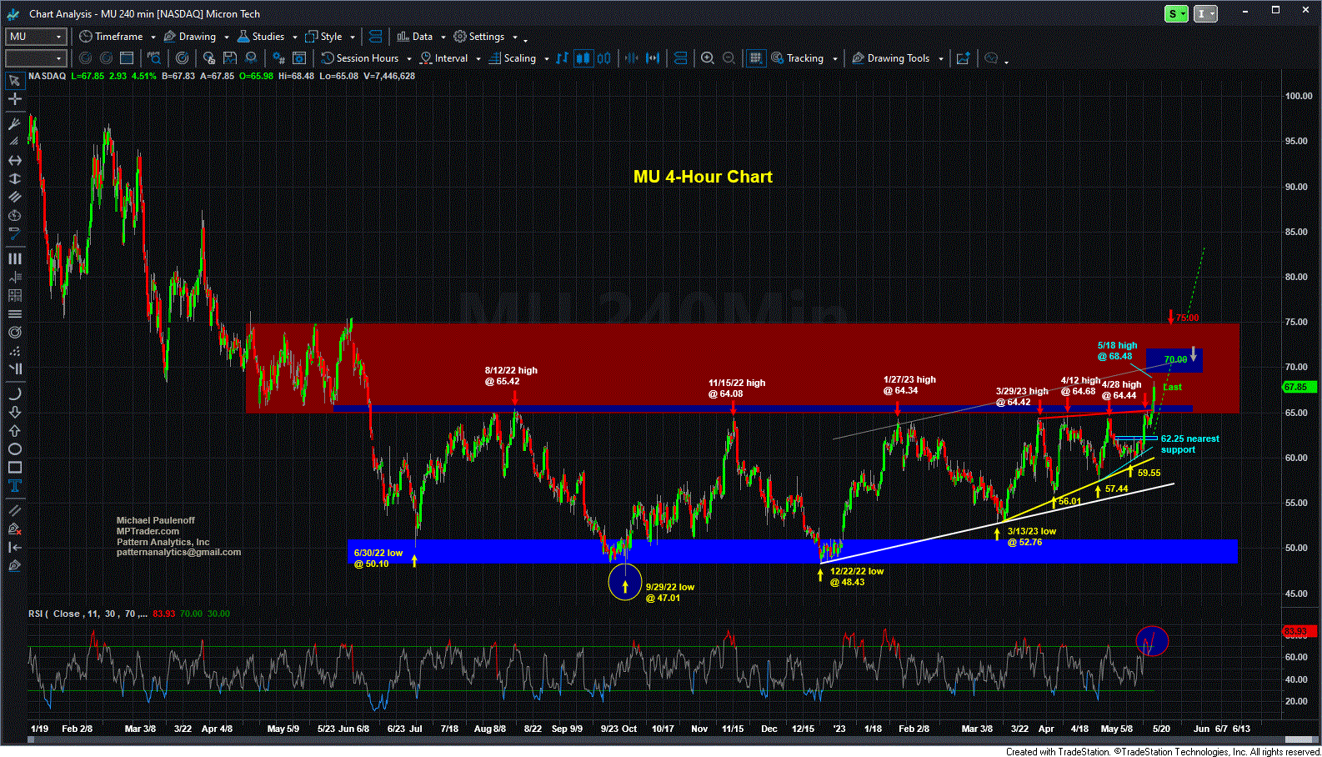The height and width of the screenshot is (757, 1322).
Task: Select the trendline drawing tool
Action: (x=14, y=510)
